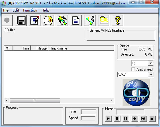Enable the Alert at end checkbox
This screenshot has height=127, width=160.
tap(133, 69)
